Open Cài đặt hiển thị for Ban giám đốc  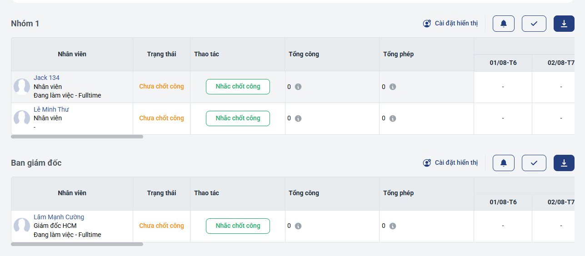click(x=450, y=163)
